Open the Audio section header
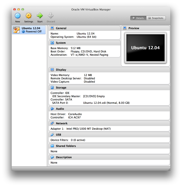The image size is (182, 187). 109,109
